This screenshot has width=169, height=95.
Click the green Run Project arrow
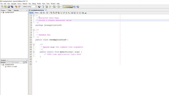coord(50,7)
